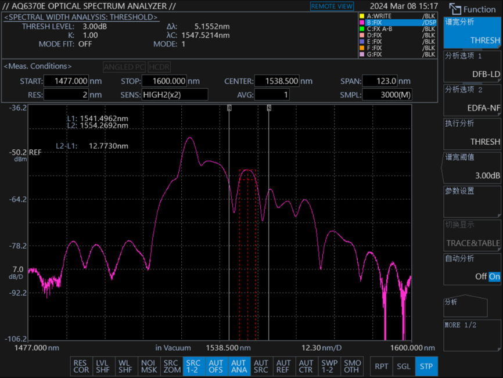
Task: Open the SENS HIGH2(x2) sensitivity selector
Action: [174, 95]
